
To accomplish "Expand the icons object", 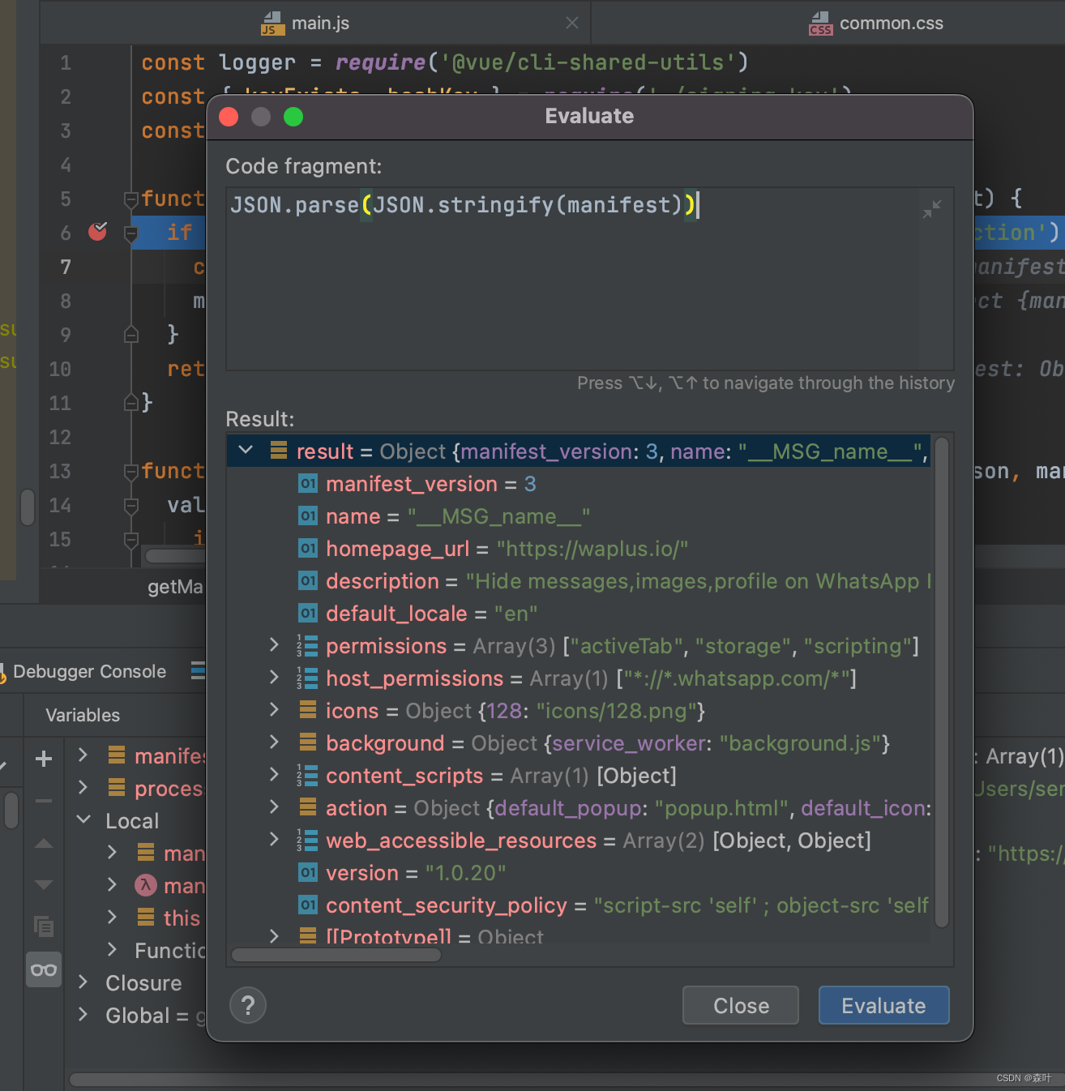I will coord(274,710).
